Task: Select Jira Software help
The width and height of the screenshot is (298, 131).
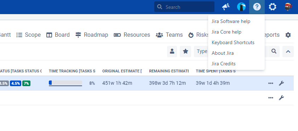Action: 231,22
